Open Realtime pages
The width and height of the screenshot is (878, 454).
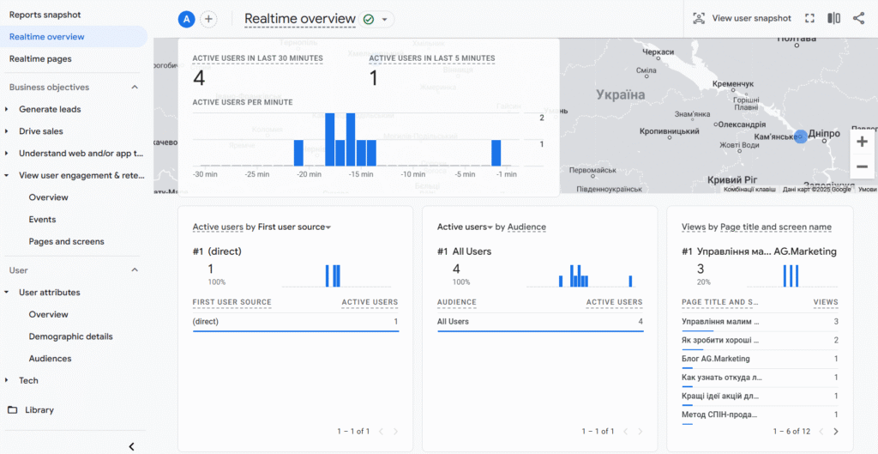[x=40, y=59]
